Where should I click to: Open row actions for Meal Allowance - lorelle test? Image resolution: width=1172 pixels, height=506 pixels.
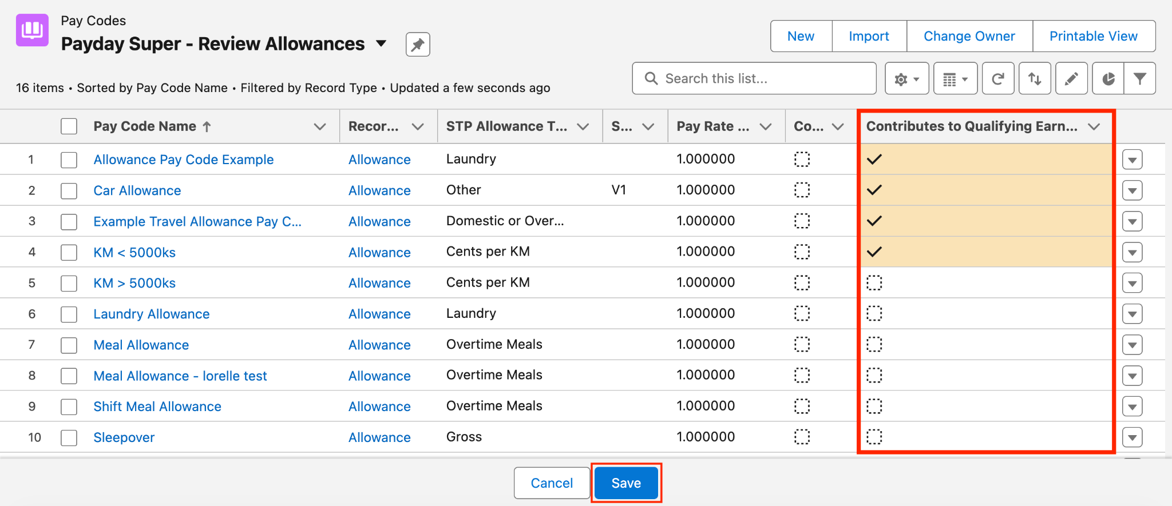(1133, 376)
